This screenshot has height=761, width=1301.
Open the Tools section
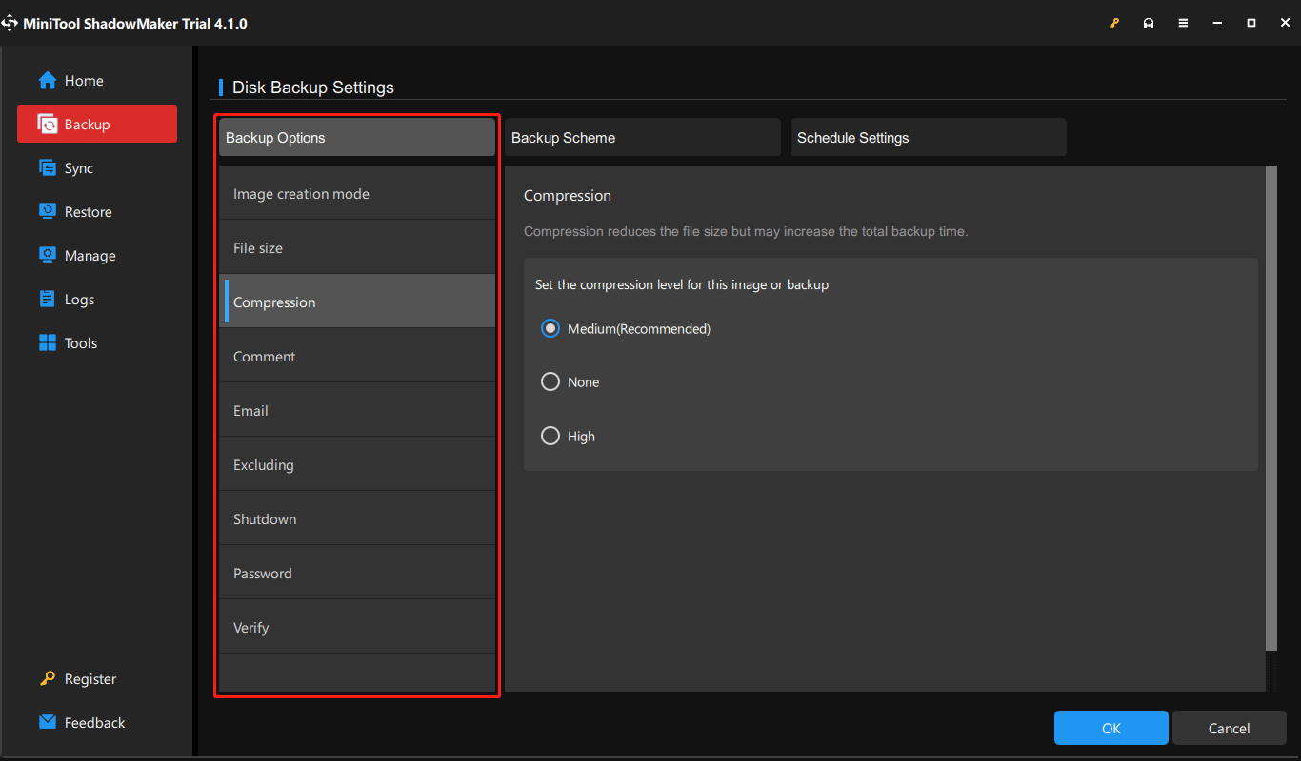click(80, 342)
